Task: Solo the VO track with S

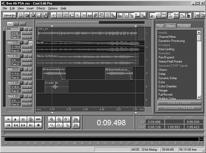Action: 26,29
